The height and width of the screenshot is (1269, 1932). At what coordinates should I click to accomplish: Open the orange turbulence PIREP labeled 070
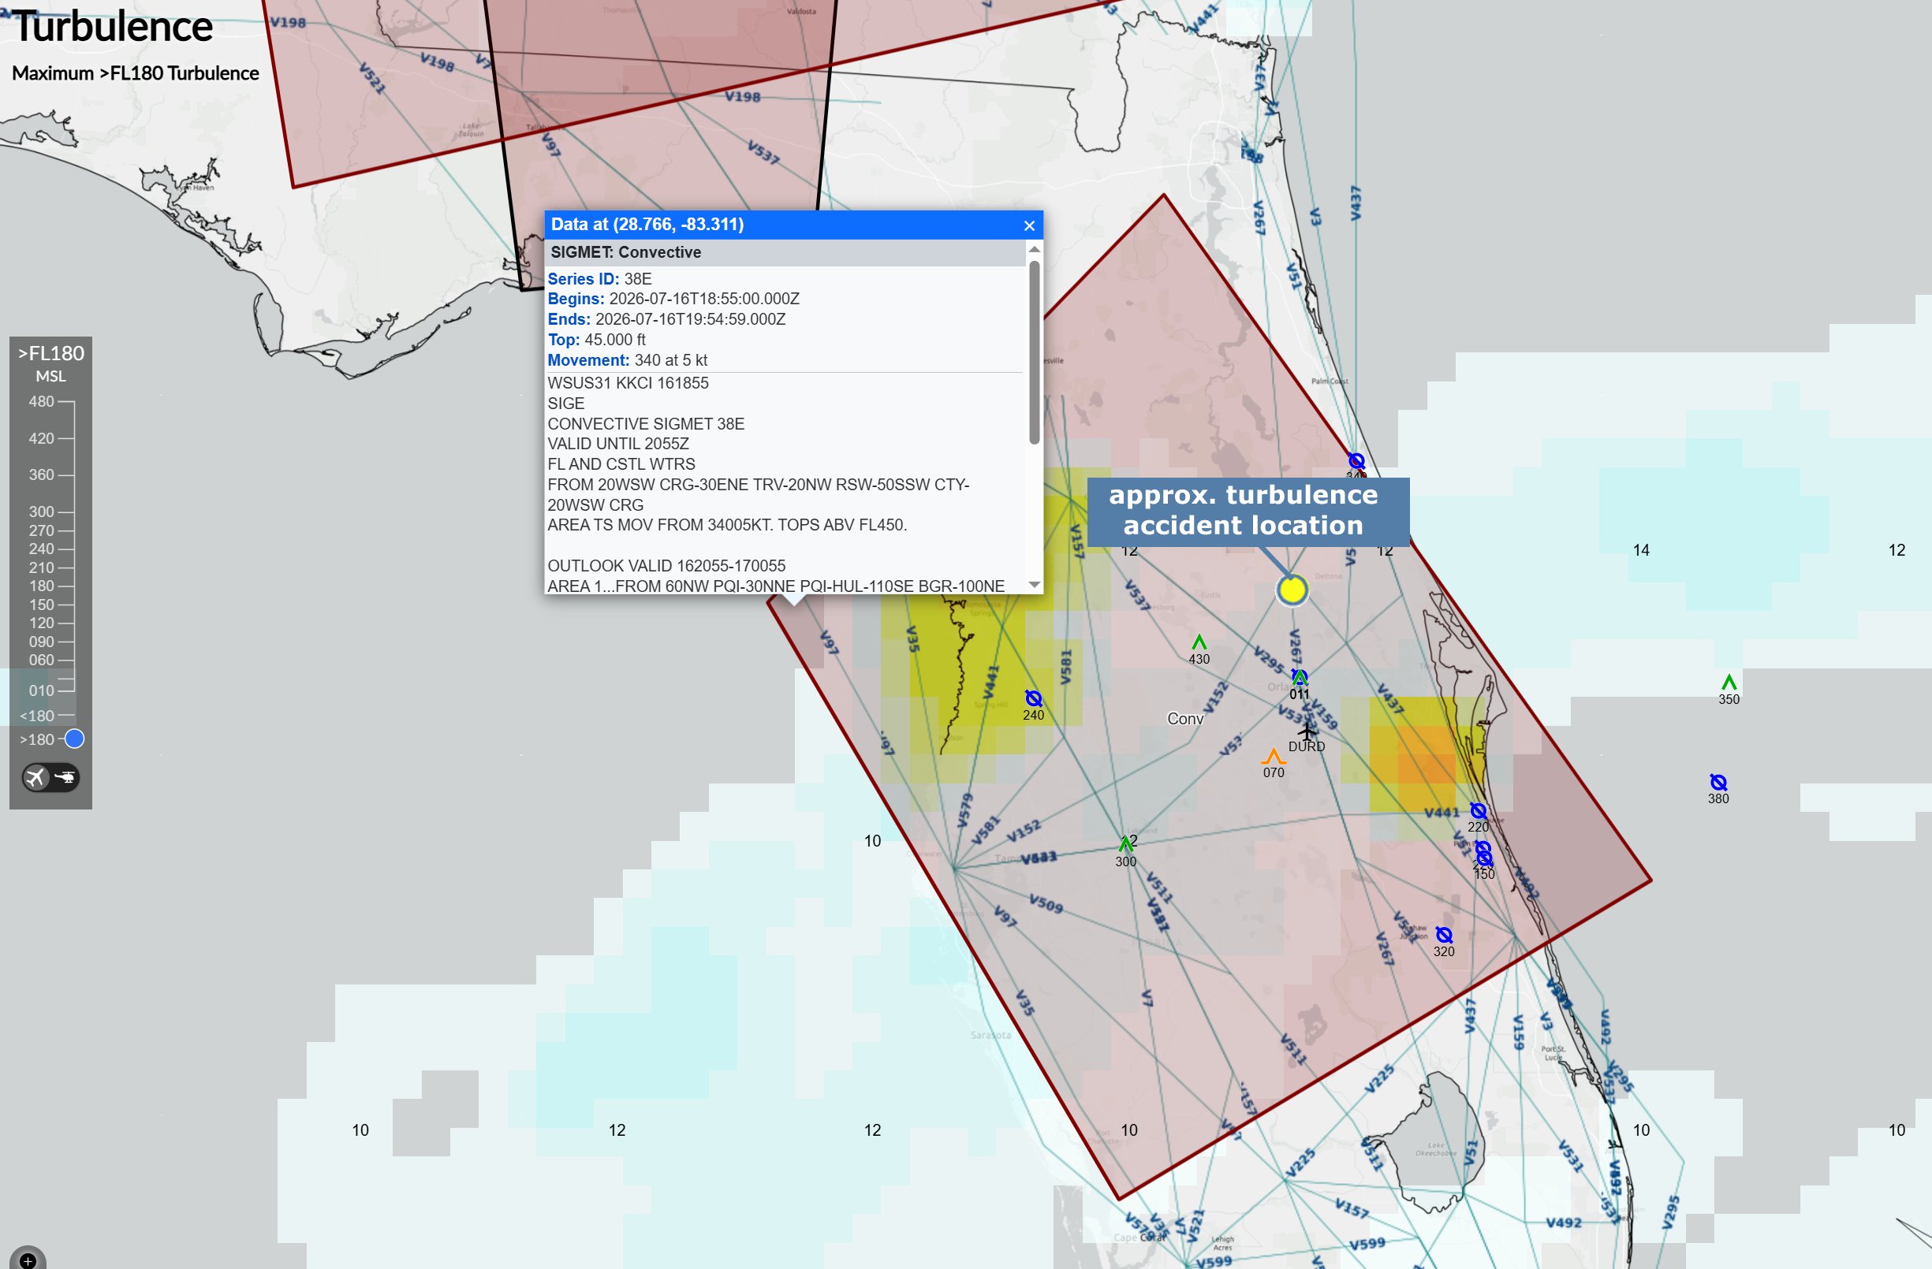click(x=1273, y=757)
